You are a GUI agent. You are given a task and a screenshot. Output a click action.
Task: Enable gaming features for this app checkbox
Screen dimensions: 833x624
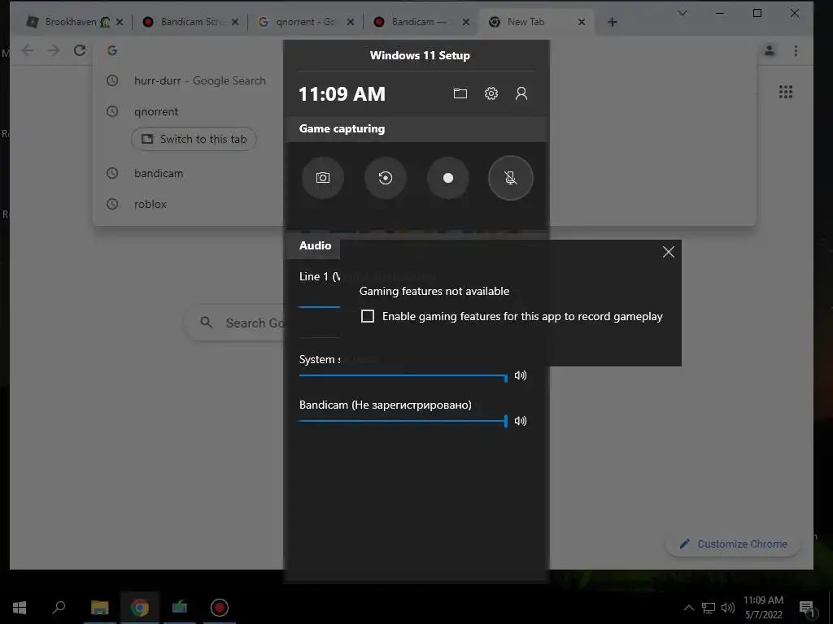[368, 316]
